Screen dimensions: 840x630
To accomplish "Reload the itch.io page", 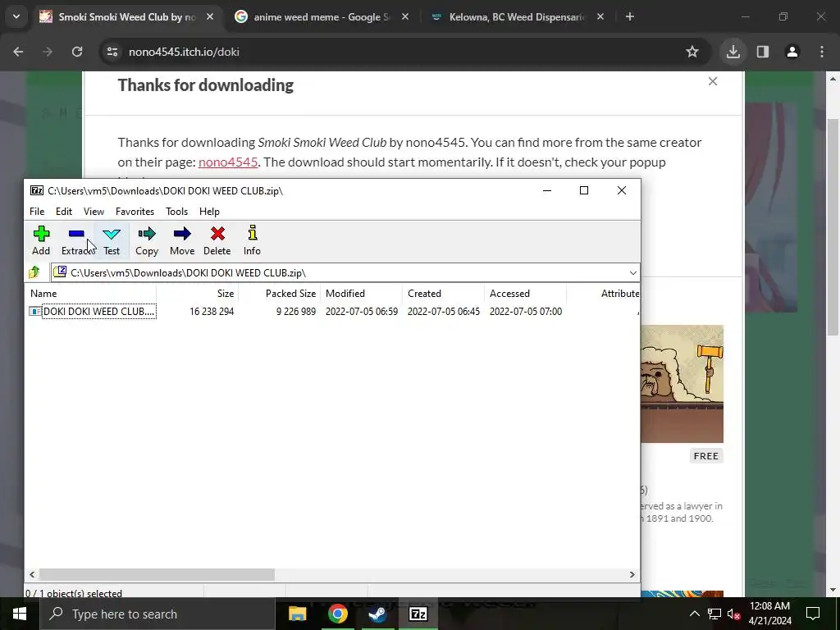I will point(77,52).
